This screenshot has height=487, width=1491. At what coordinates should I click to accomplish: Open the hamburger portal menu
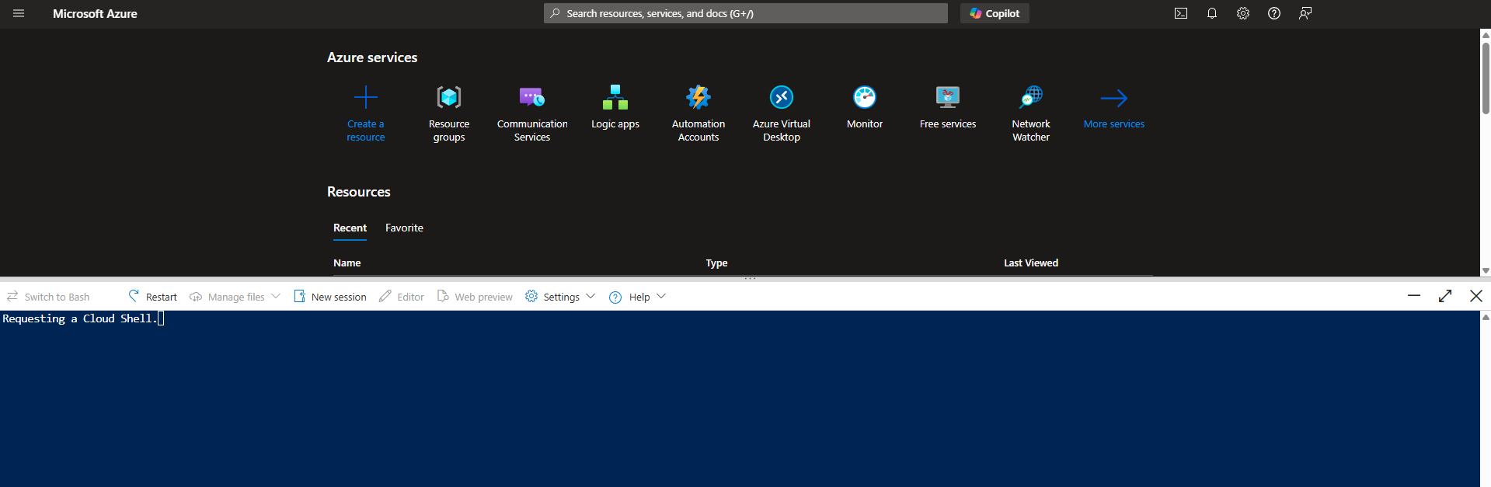(x=19, y=13)
